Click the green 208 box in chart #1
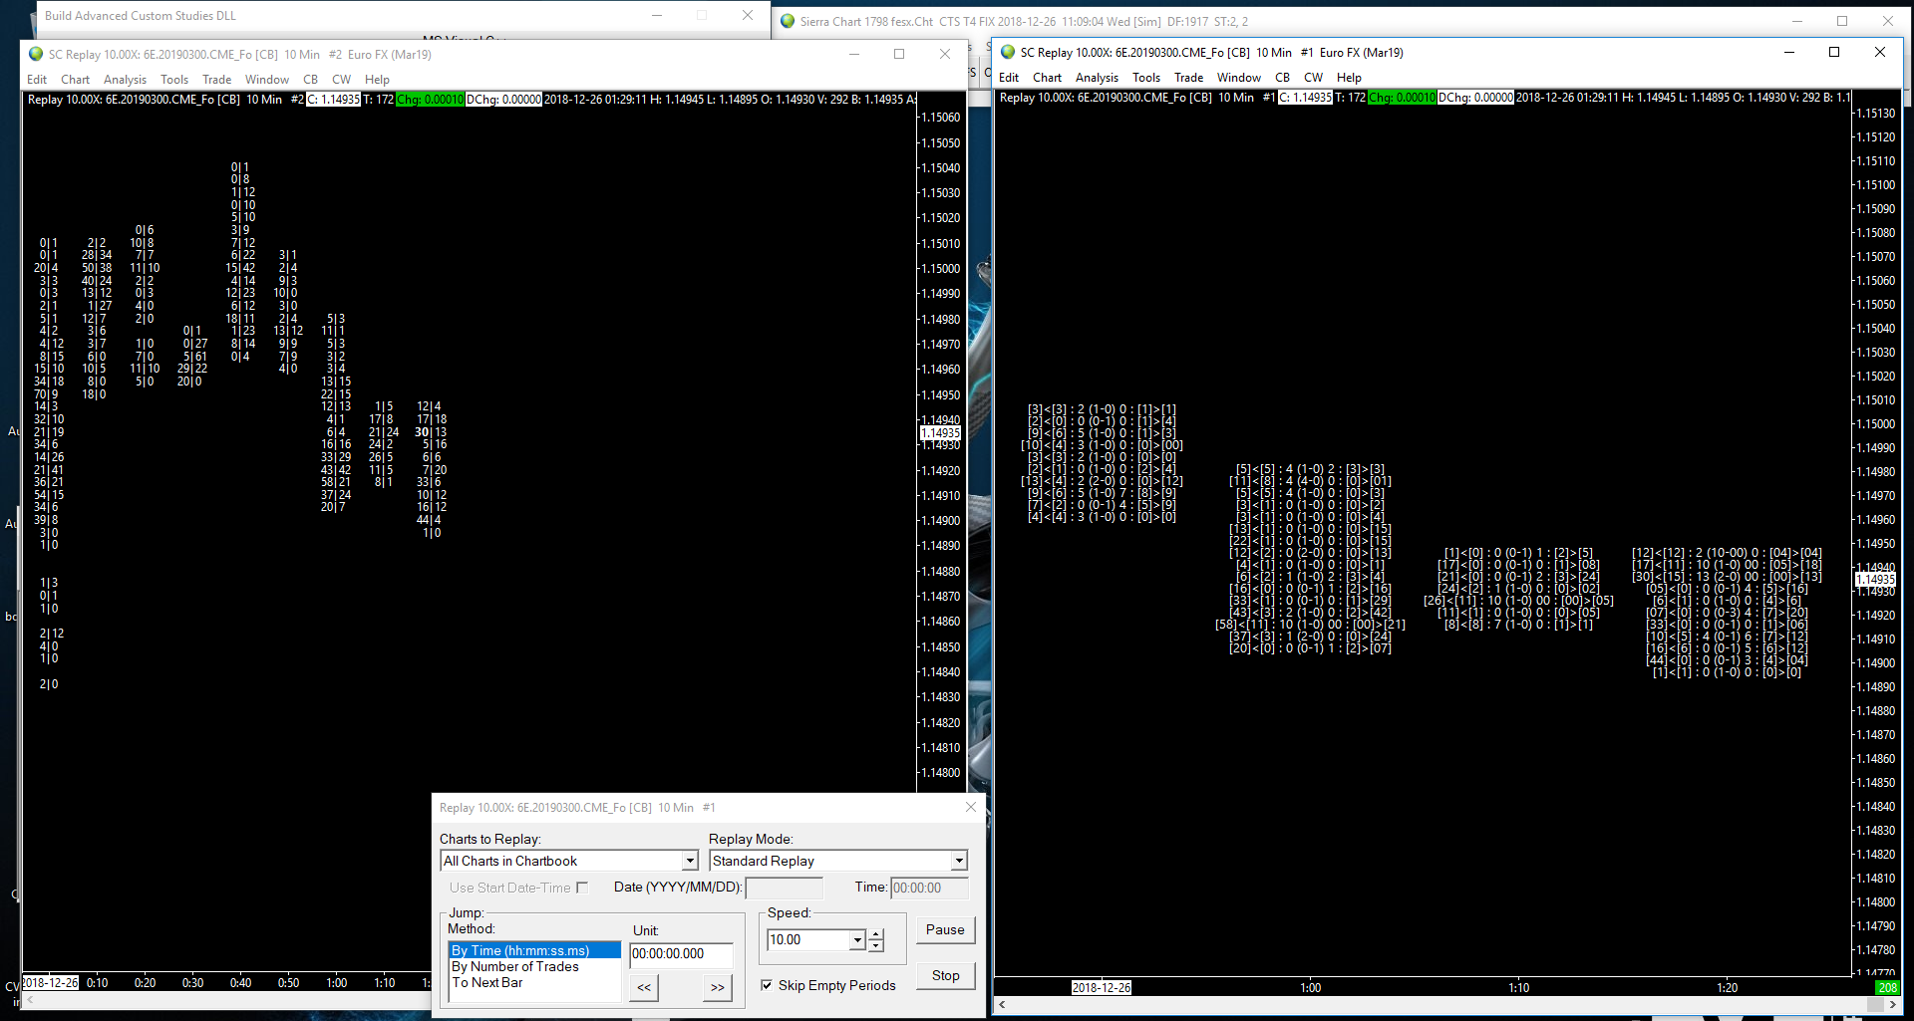This screenshot has height=1021, width=1914. point(1887,988)
